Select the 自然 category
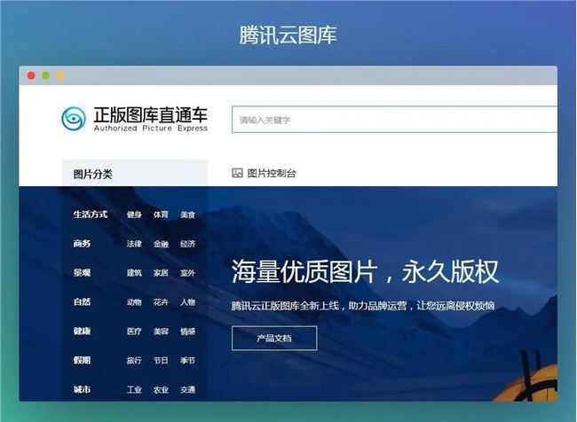Screen dimensions: 577x422 coord(82,301)
